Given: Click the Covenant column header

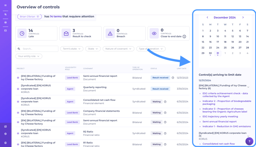Looking at the screenshot, I should coord(88,69).
